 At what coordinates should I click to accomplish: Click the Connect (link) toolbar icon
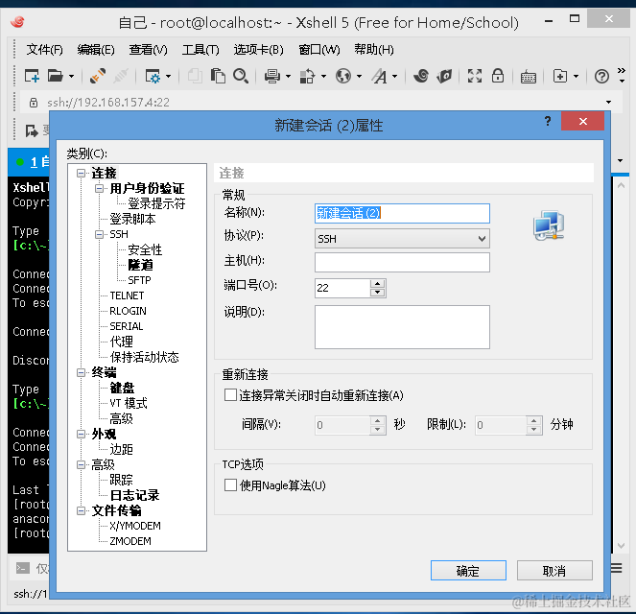click(x=97, y=76)
